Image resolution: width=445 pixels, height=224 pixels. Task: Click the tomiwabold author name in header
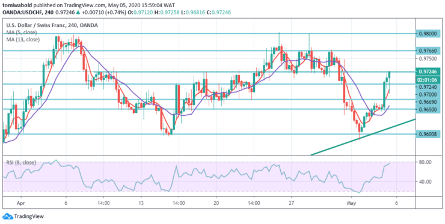pos(17,5)
